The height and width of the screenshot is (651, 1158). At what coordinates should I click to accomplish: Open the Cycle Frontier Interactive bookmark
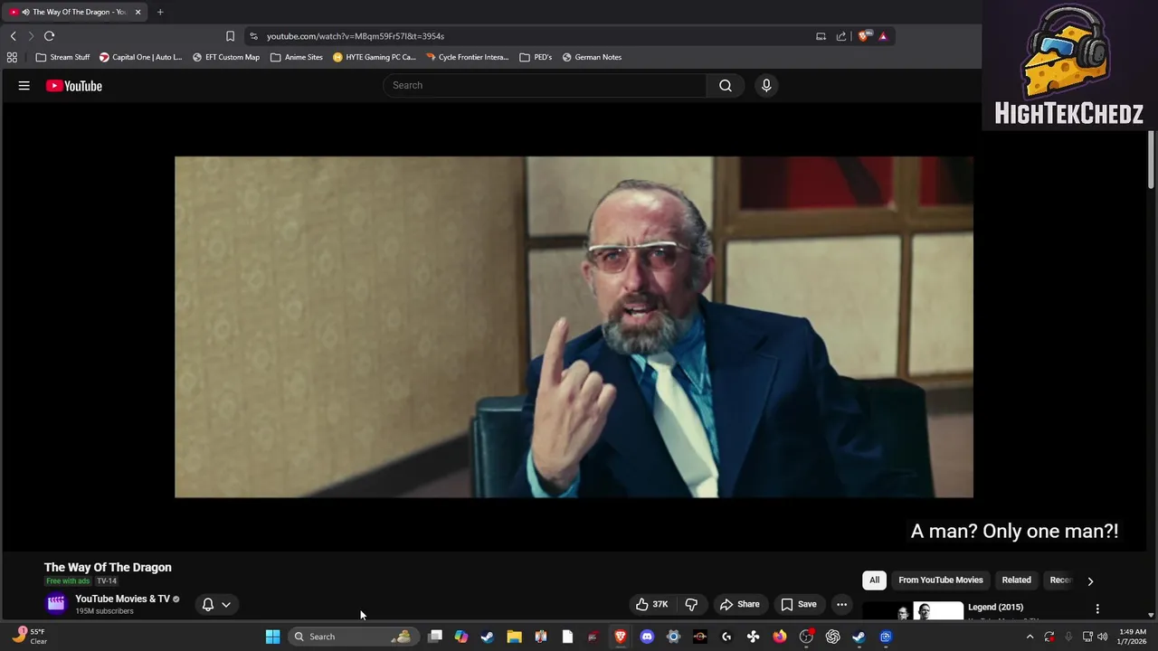pos(468,57)
